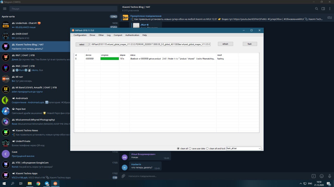Open Hackerin's avatar in the chat
The image size is (334, 187).
point(125,168)
